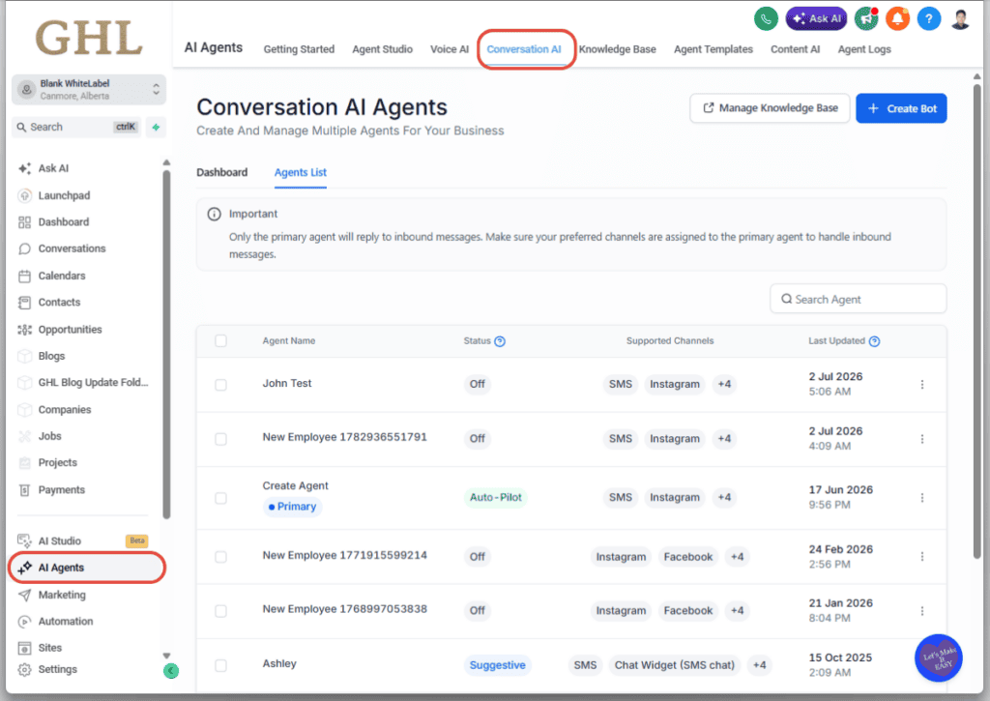Check the New Employee 1771915599214 checkbox
The width and height of the screenshot is (990, 701).
point(220,556)
